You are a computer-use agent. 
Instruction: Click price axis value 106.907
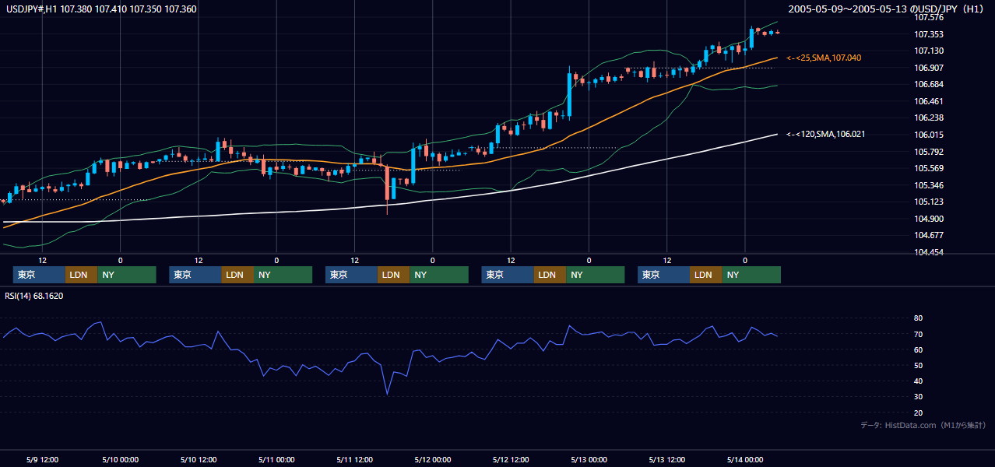[929, 68]
